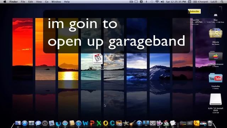
Task: Open System Preferences in the Dock
Action: [153, 123]
